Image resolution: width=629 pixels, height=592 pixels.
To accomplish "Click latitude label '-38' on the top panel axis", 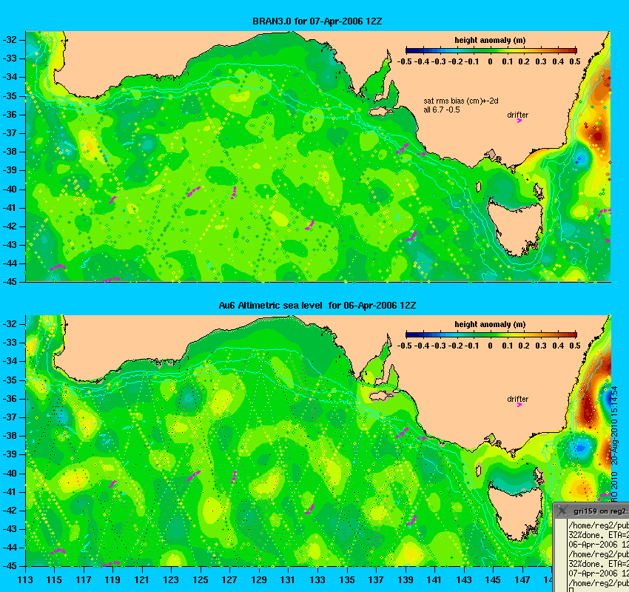I will pos(10,152).
